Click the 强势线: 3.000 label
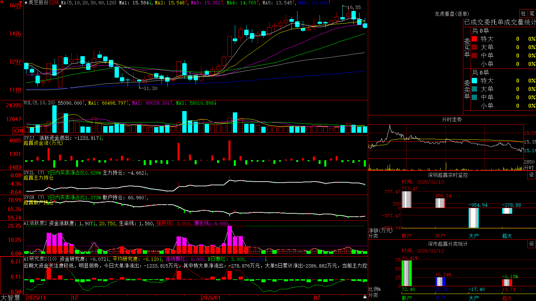The height and width of the screenshot is (301, 536). click(174, 223)
